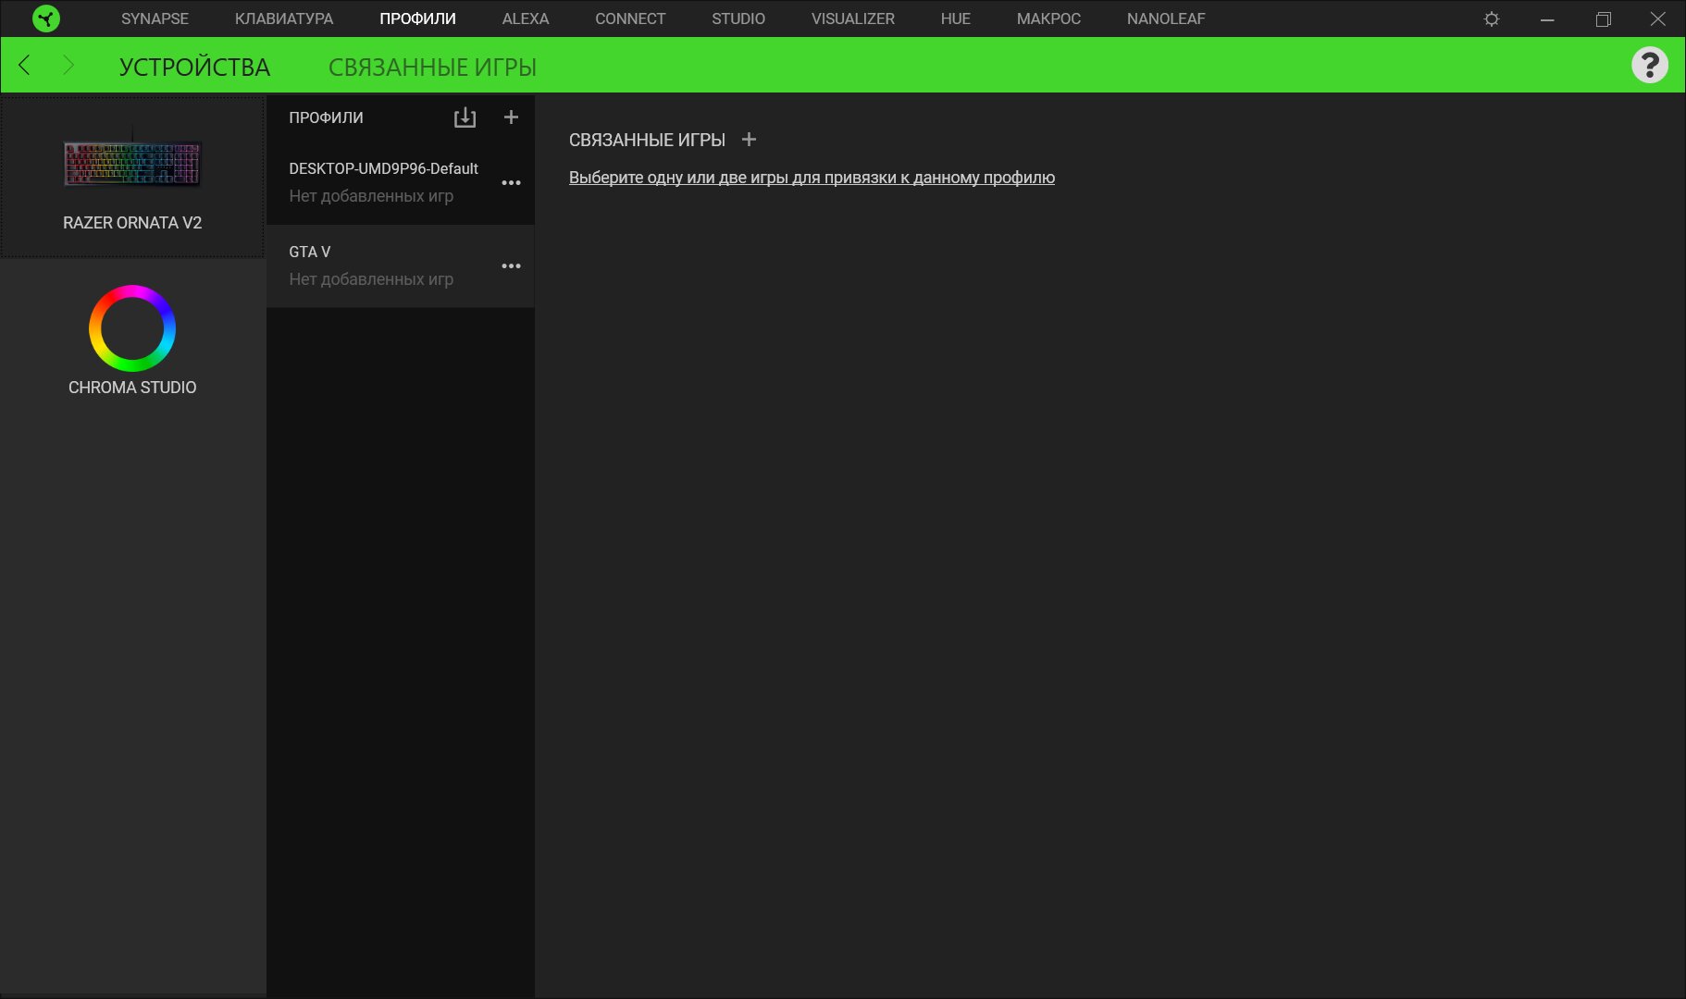Open the help question mark icon

click(x=1649, y=66)
